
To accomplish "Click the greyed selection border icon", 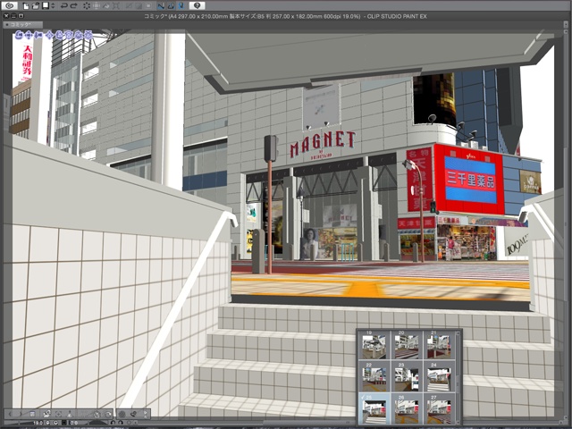I will coord(148,6).
